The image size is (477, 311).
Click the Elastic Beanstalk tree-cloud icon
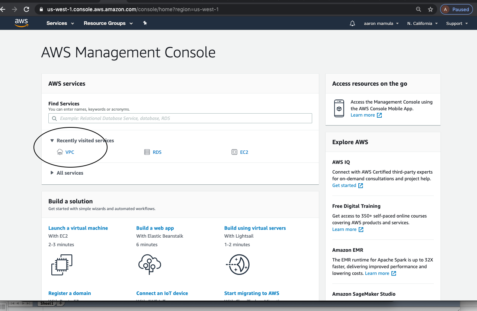tap(150, 264)
